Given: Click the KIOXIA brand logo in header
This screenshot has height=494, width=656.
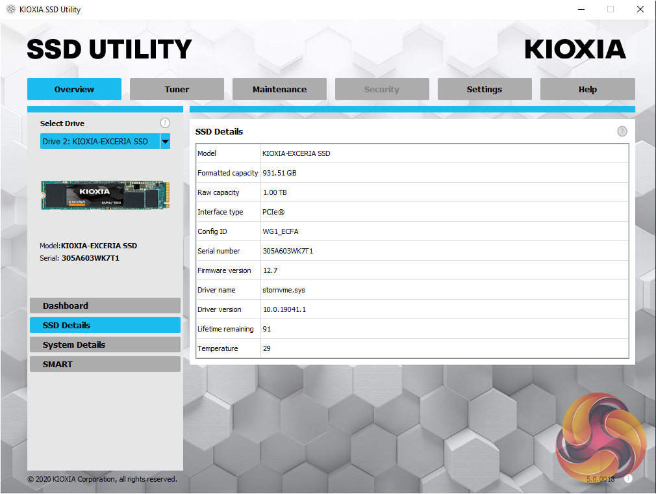Looking at the screenshot, I should pyautogui.click(x=575, y=49).
